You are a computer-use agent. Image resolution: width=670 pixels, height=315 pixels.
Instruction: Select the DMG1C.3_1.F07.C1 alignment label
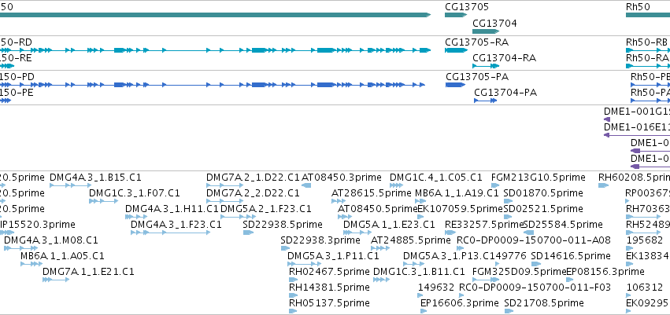(x=135, y=193)
